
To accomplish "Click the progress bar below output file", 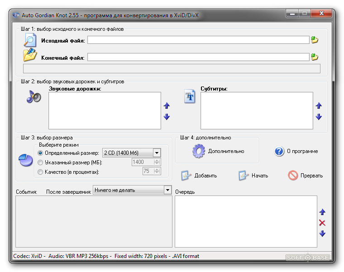I will coord(172,69).
